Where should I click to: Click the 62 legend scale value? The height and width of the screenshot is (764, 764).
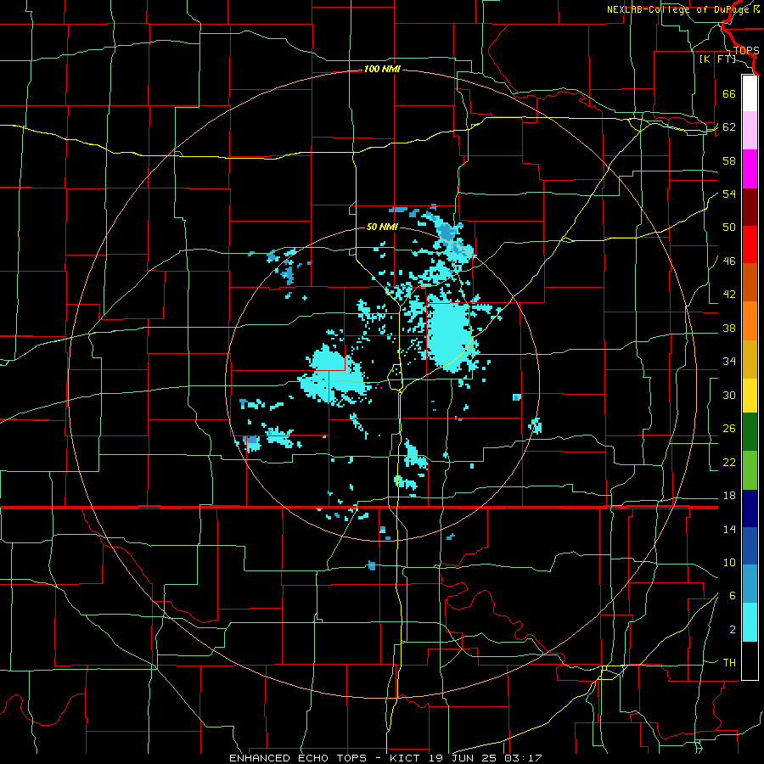tap(729, 127)
